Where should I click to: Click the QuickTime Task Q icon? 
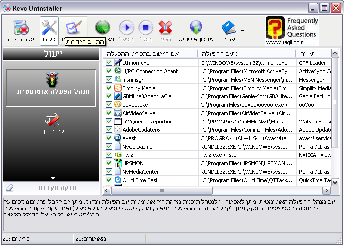[x=118, y=180]
